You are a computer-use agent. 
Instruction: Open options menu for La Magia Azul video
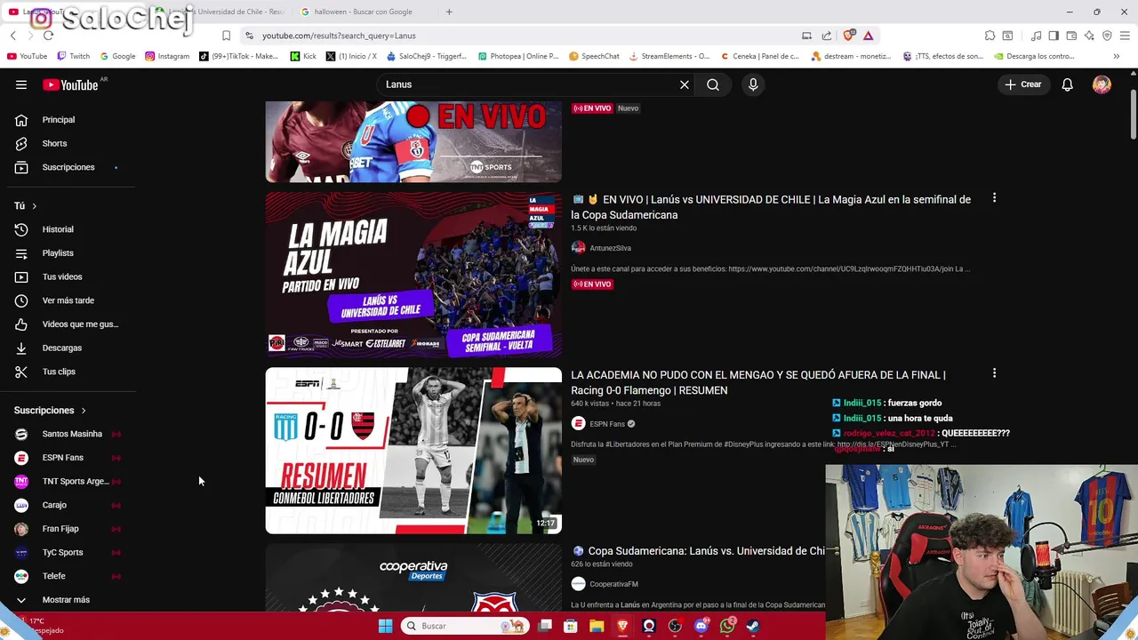point(994,198)
